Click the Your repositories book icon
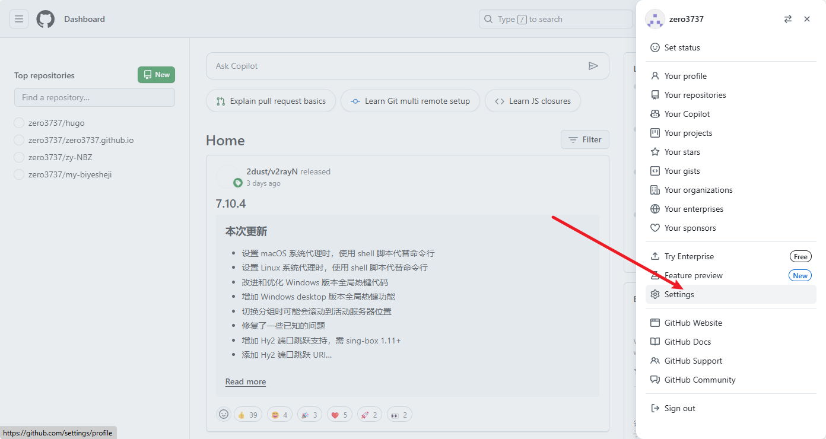This screenshot has height=439, width=826. (655, 95)
